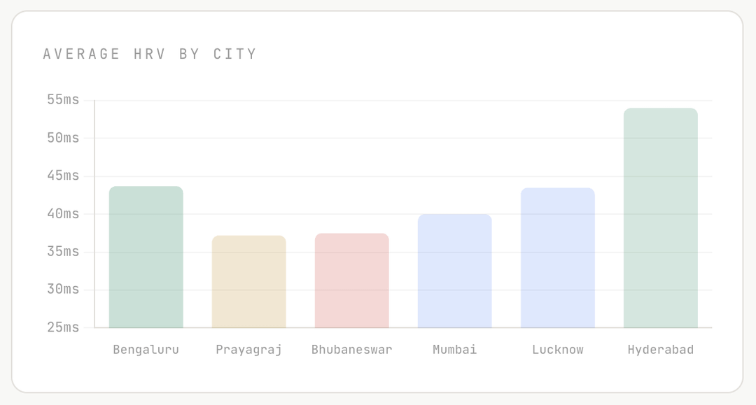Select the Lucknow axis label
Image resolution: width=756 pixels, height=405 pixels.
(557, 350)
